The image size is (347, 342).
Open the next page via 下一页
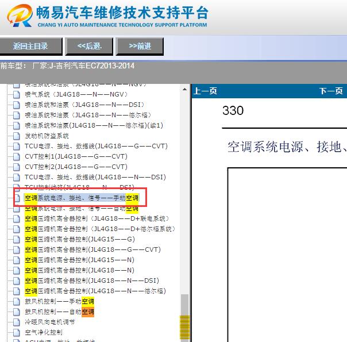[331, 91]
